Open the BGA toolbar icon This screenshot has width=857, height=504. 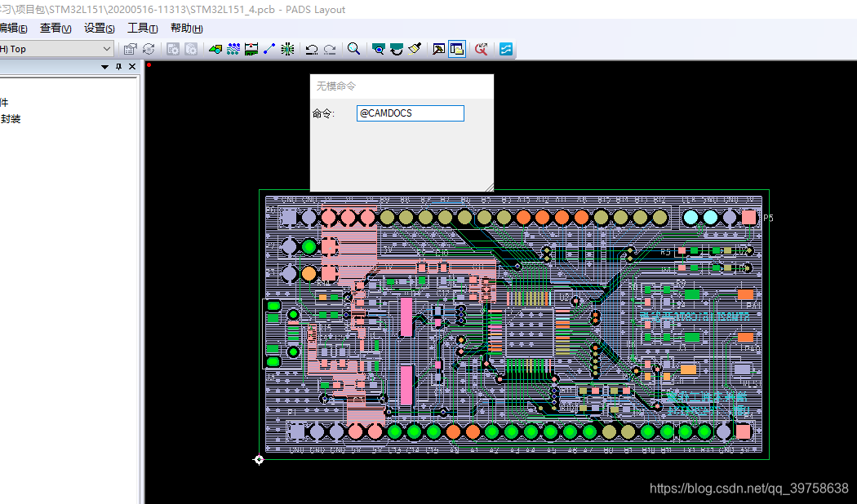tap(287, 49)
